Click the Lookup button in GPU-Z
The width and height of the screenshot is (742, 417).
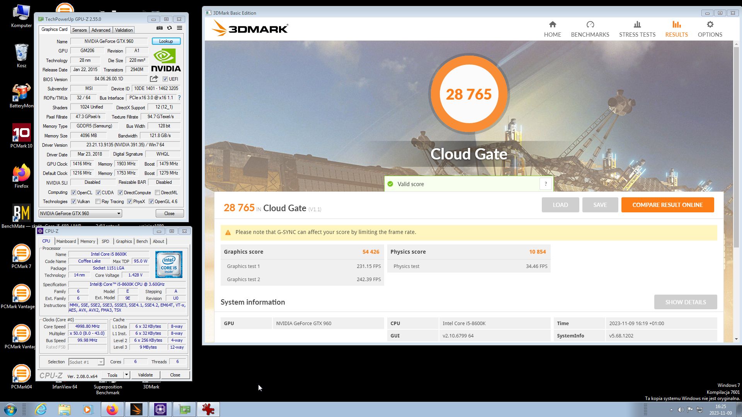[x=166, y=41]
